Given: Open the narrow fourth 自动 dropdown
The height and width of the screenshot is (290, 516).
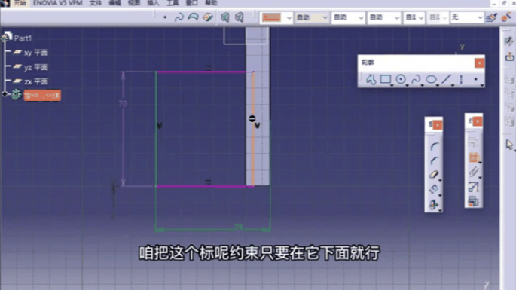Looking at the screenshot, I should (414, 17).
